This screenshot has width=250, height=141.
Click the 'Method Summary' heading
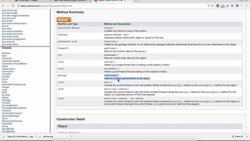tap(70, 12)
